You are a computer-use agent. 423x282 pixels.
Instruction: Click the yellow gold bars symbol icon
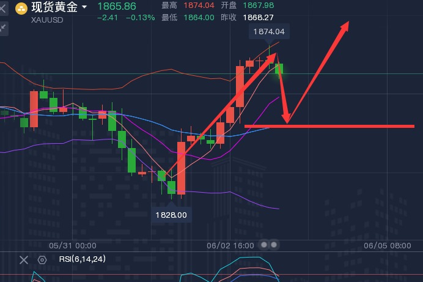click(x=22, y=8)
